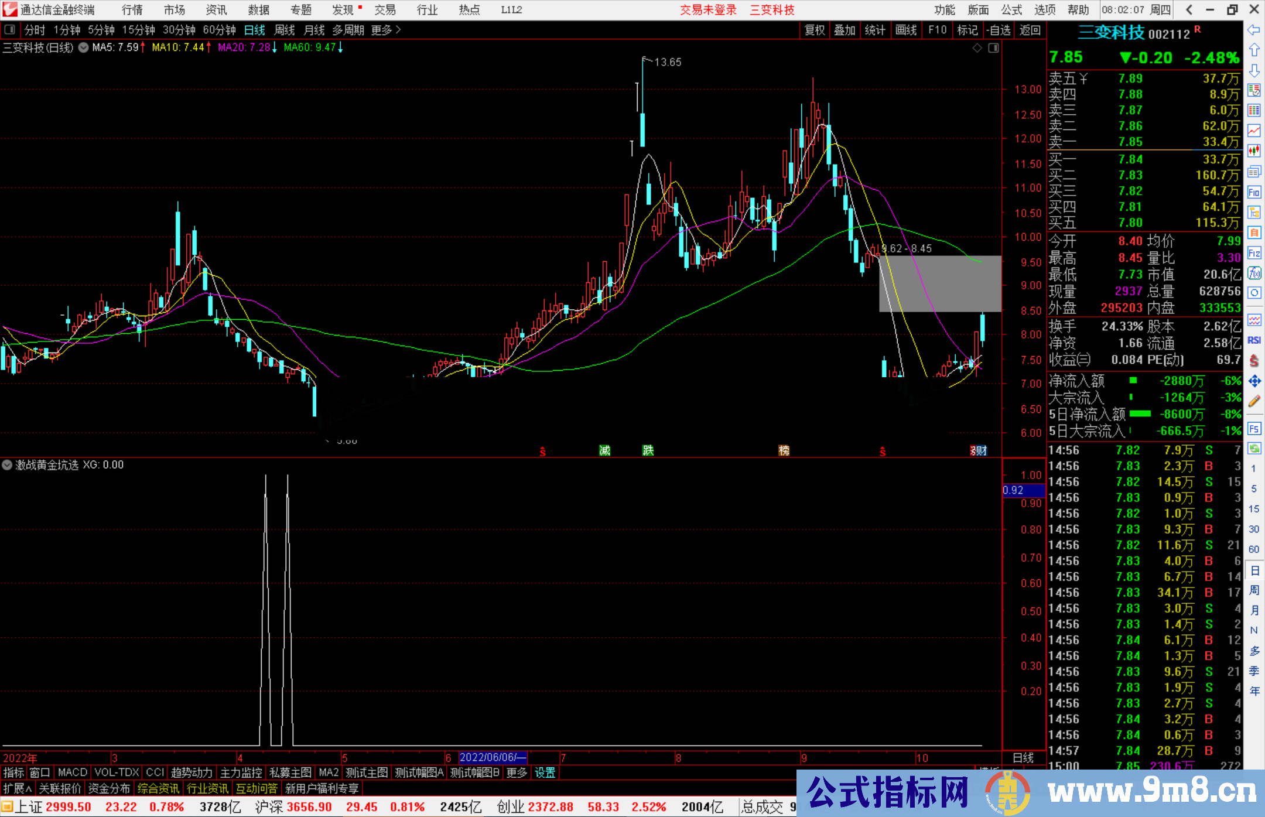Click the 设置 link in indicator bar
Image resolution: width=1265 pixels, height=817 pixels.
click(545, 772)
